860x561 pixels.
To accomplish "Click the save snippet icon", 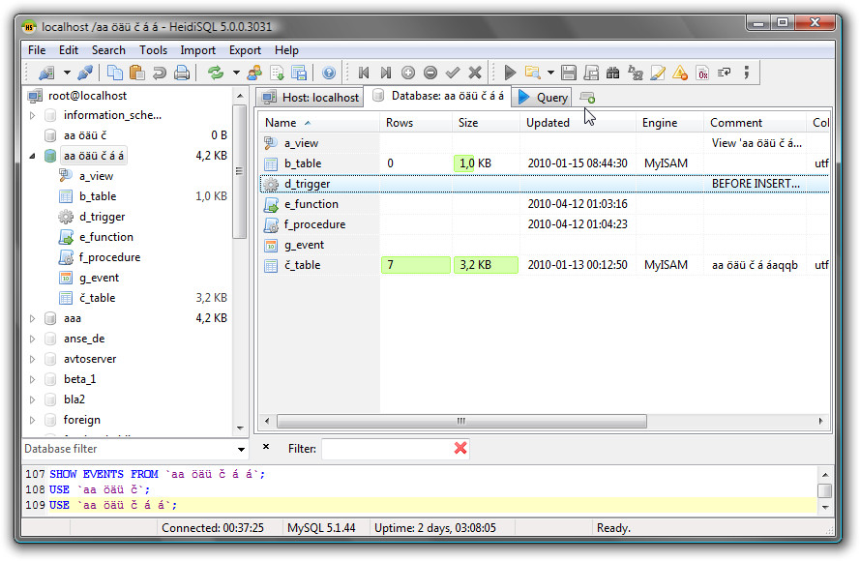I will (591, 73).
